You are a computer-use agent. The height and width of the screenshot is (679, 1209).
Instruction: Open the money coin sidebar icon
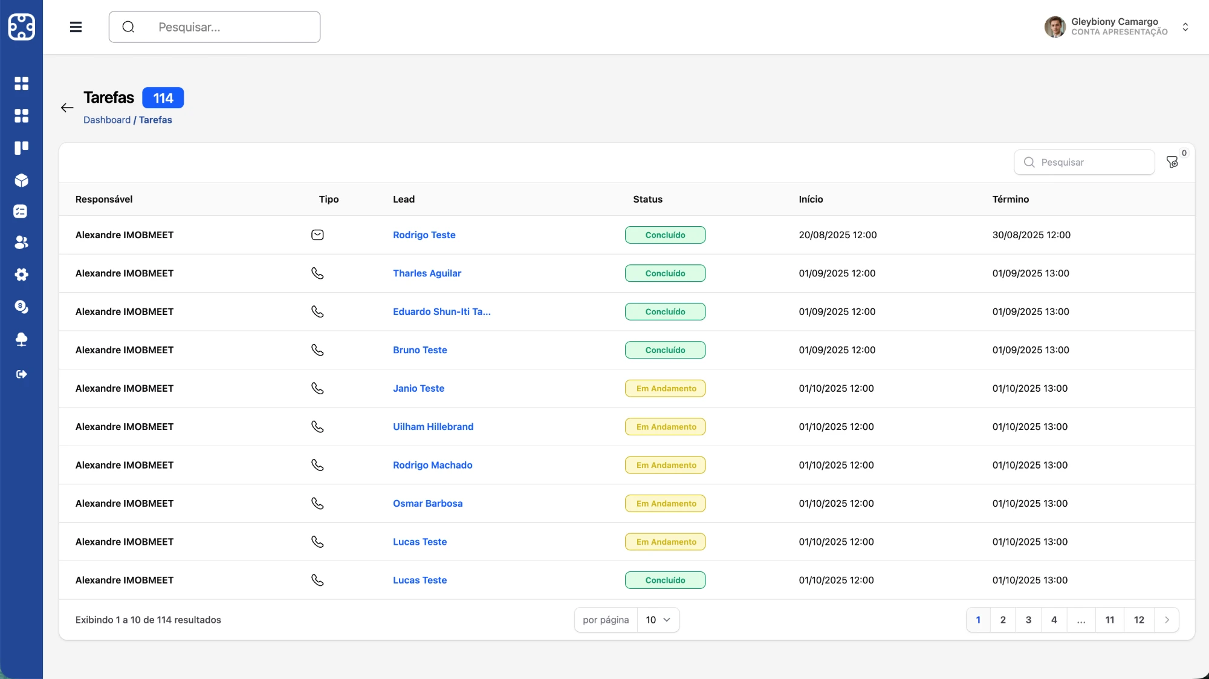tap(21, 307)
